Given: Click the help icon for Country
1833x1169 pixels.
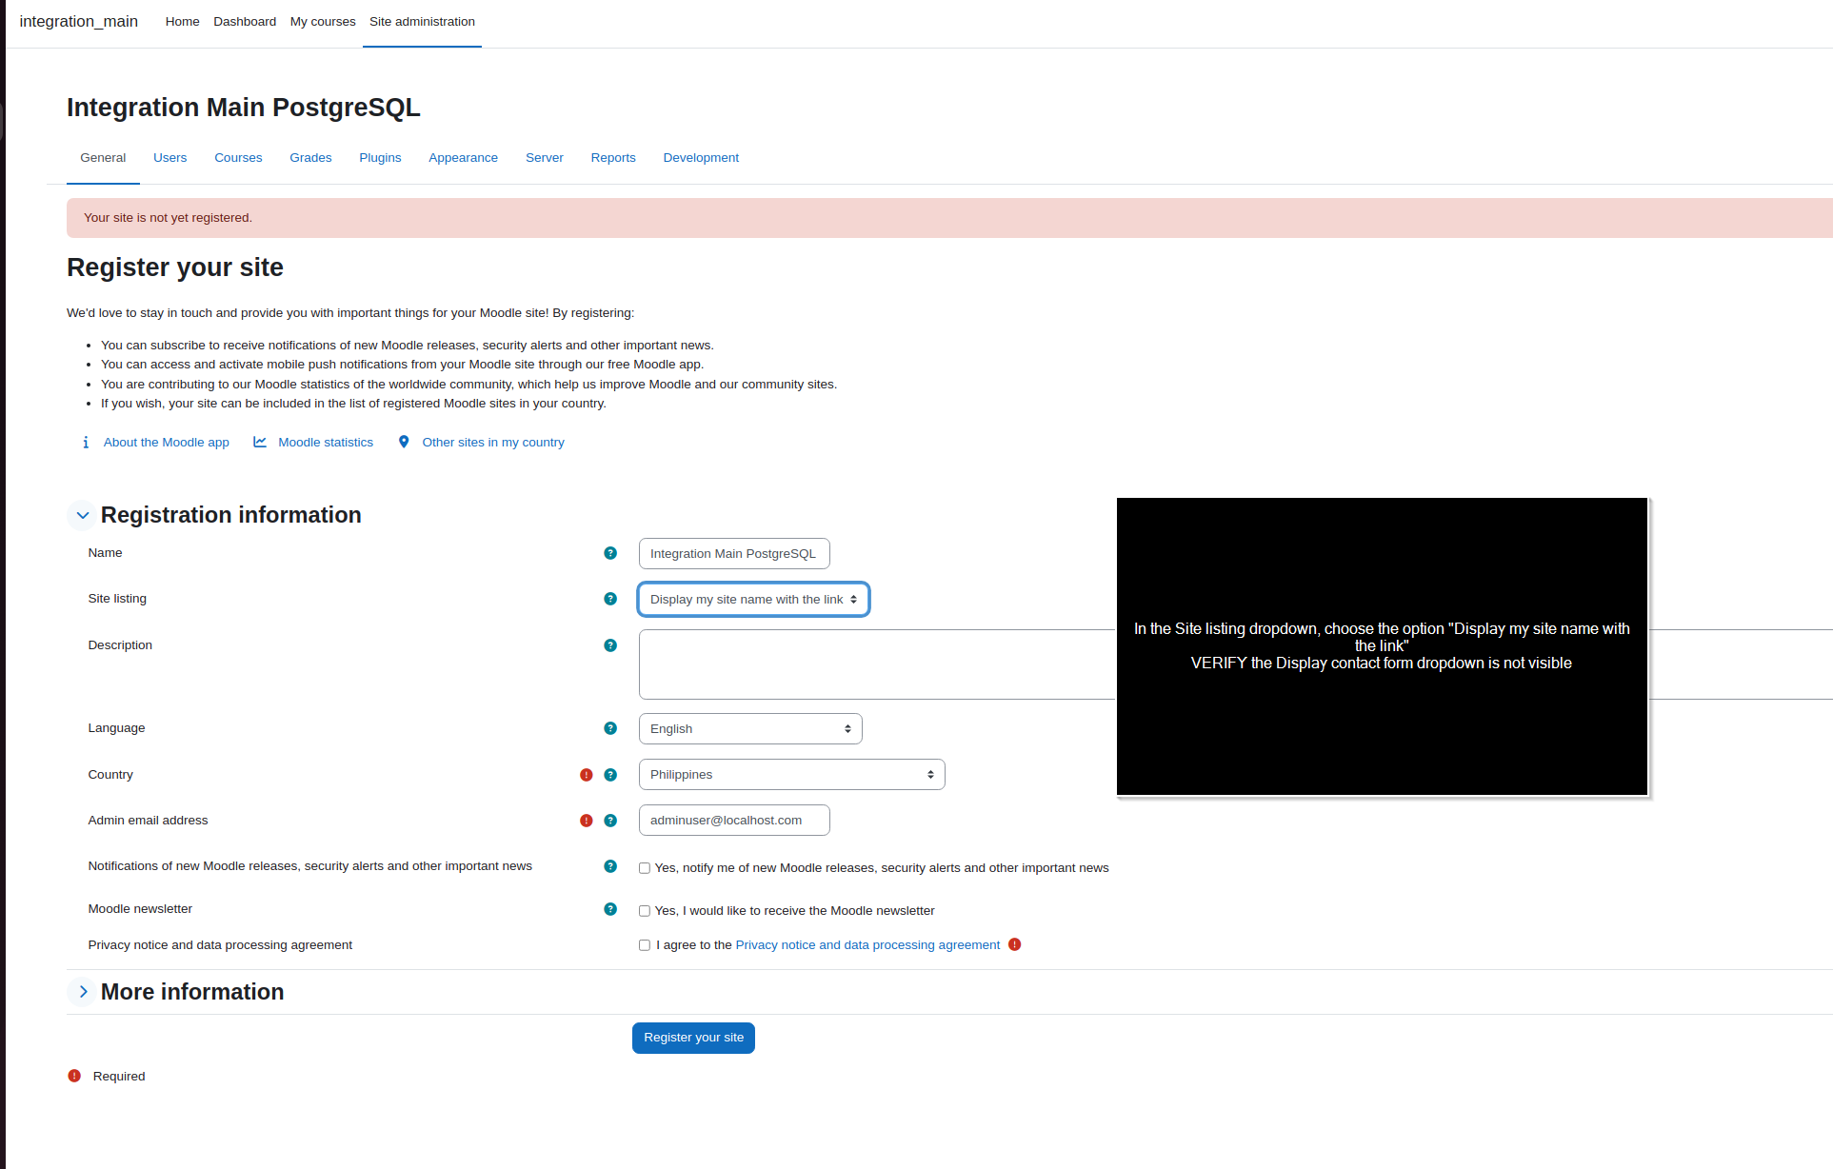Looking at the screenshot, I should 610,775.
